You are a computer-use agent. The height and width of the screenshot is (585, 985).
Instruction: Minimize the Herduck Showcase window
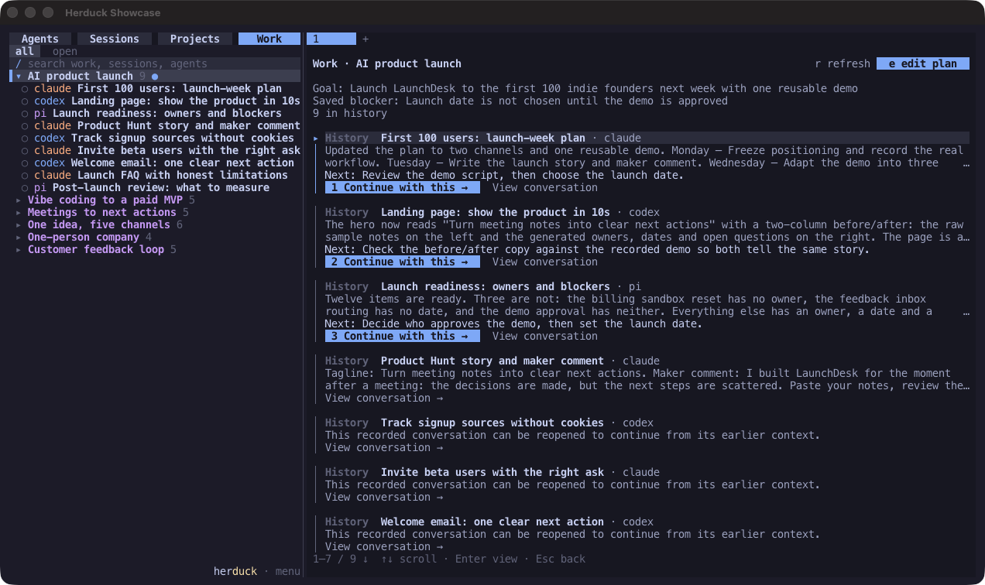(30, 12)
